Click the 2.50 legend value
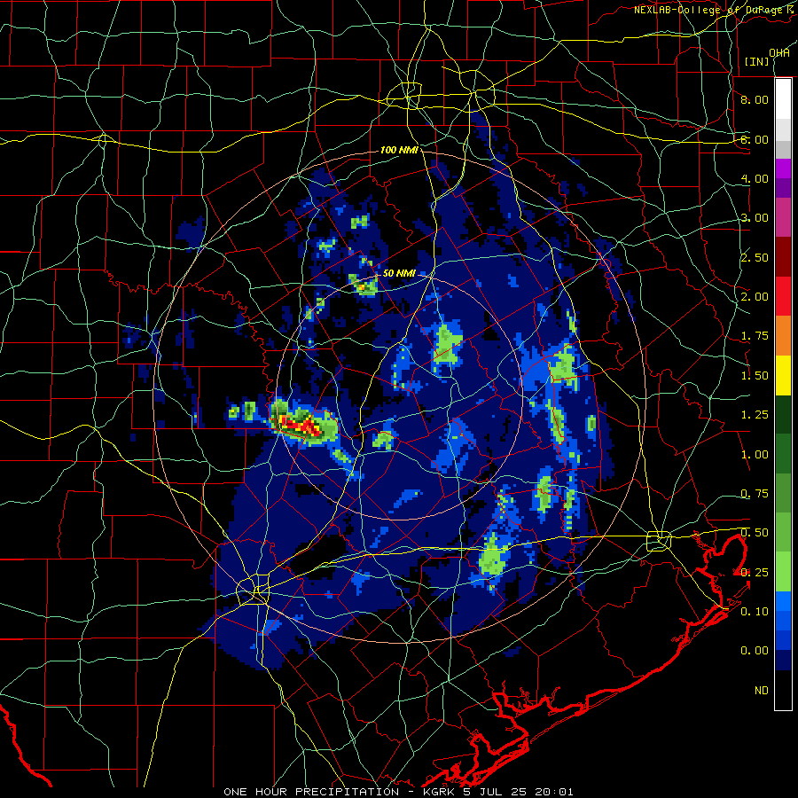The width and height of the screenshot is (798, 798). point(755,257)
